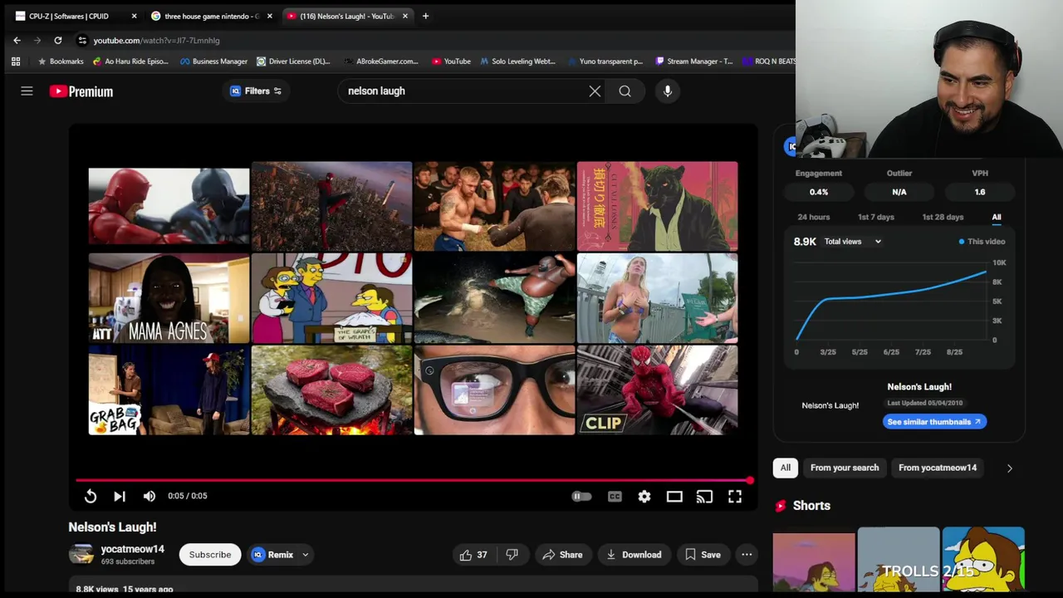Open the ABrokeGamer.com bookmark
This screenshot has height=598, width=1063.
pyautogui.click(x=380, y=61)
